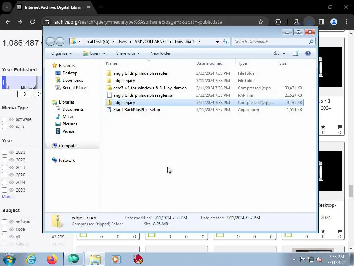Check the code subject checkbox
The width and height of the screenshot is (354, 266).
[4, 229]
